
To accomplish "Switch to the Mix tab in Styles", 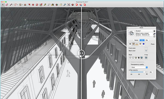I will 147,40.
